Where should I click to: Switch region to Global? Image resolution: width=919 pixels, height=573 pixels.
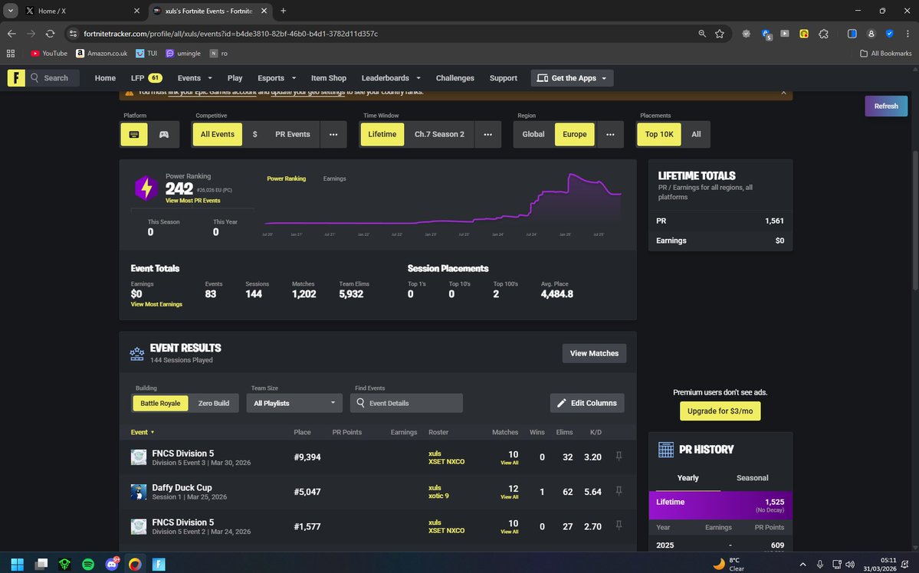coord(533,134)
